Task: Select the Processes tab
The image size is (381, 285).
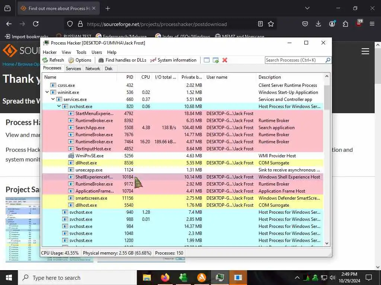Action: pos(52,68)
